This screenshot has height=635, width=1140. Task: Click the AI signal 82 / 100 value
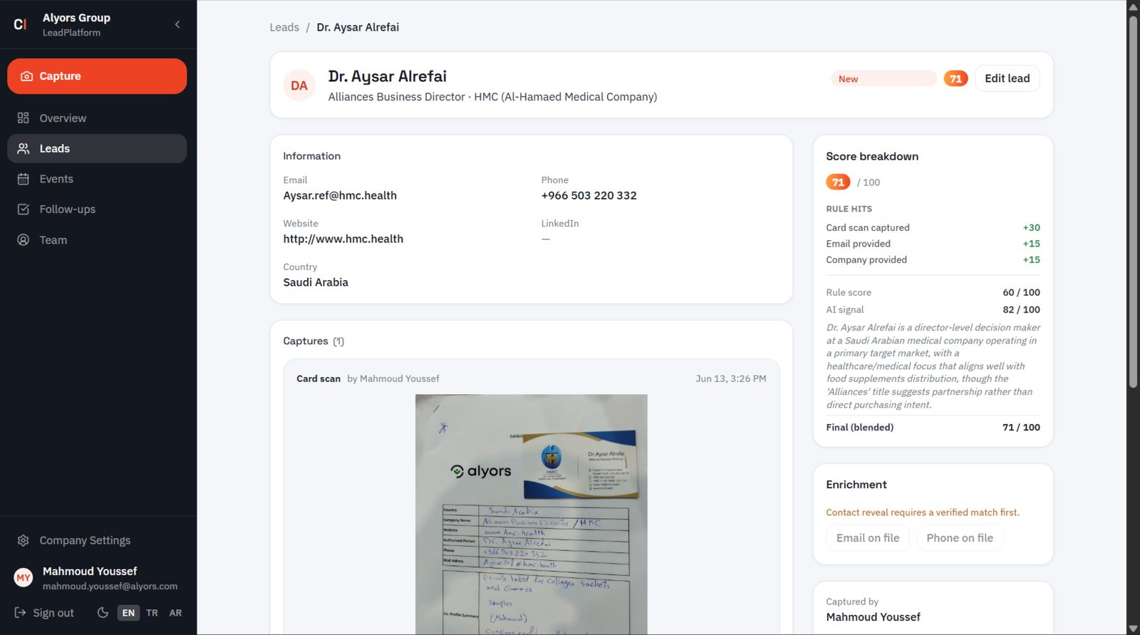(x=1021, y=309)
